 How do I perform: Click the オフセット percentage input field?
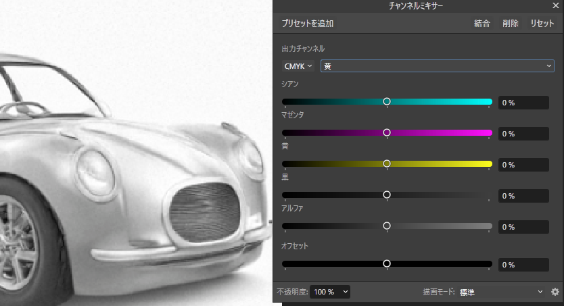[523, 265]
